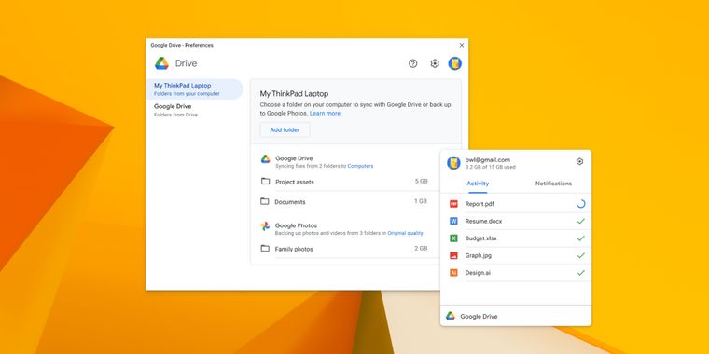Click the Excel icon next to Budget.xlsx
Image resolution: width=709 pixels, height=354 pixels.
(x=453, y=238)
